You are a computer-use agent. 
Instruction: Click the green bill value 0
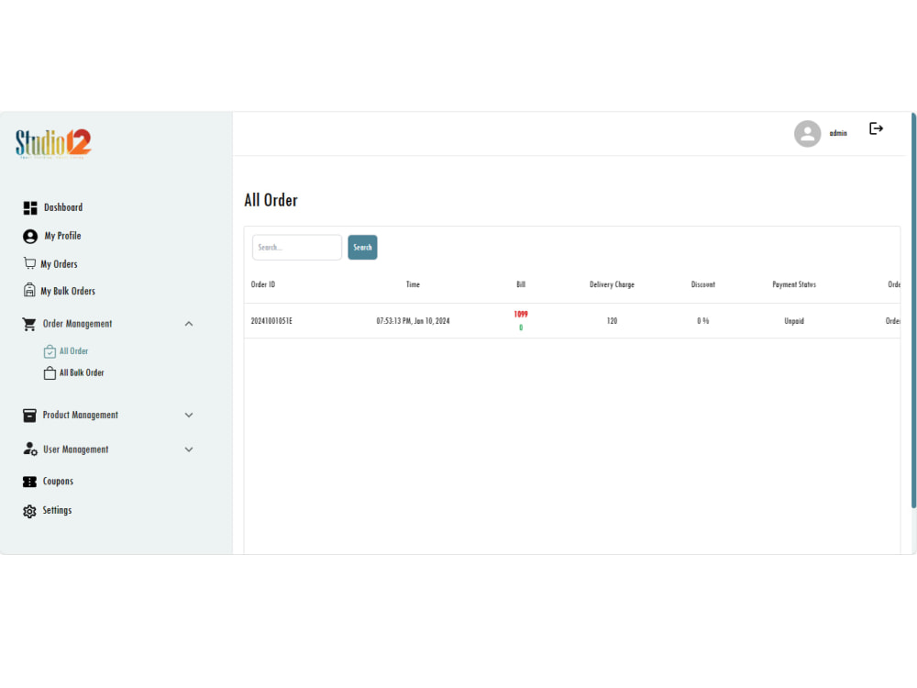[521, 327]
